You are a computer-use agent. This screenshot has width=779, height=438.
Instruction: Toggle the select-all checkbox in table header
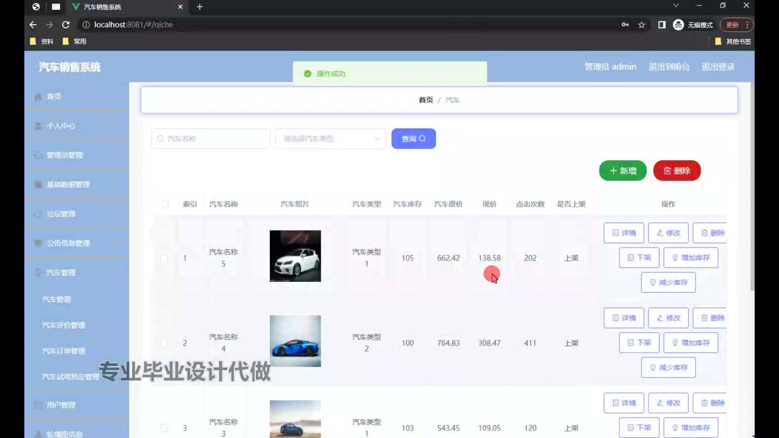coord(165,204)
